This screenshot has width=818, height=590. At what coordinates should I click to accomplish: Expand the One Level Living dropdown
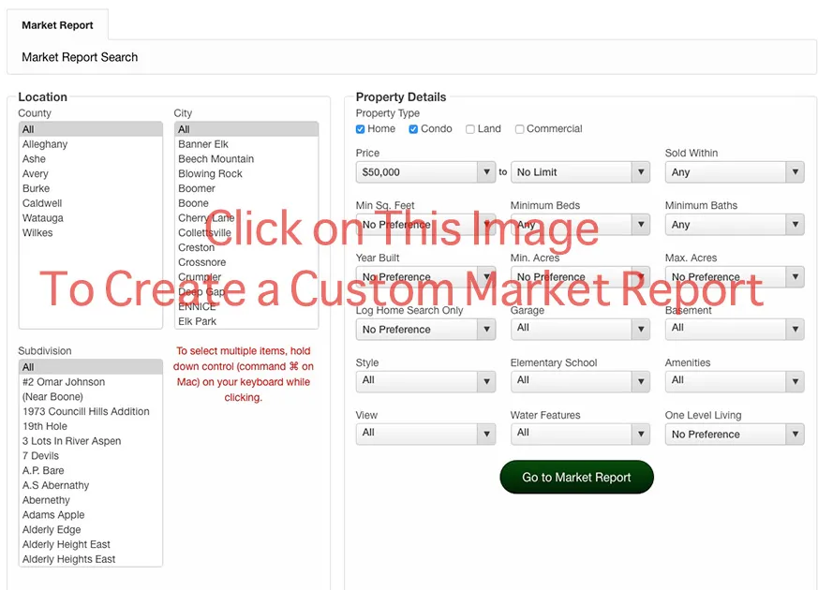735,435
